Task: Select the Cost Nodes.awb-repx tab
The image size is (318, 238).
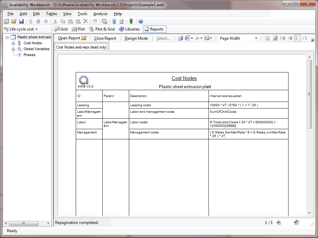Action: tap(81, 47)
